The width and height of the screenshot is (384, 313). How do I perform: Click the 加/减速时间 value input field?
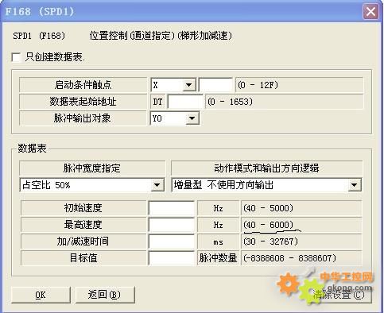172,242
